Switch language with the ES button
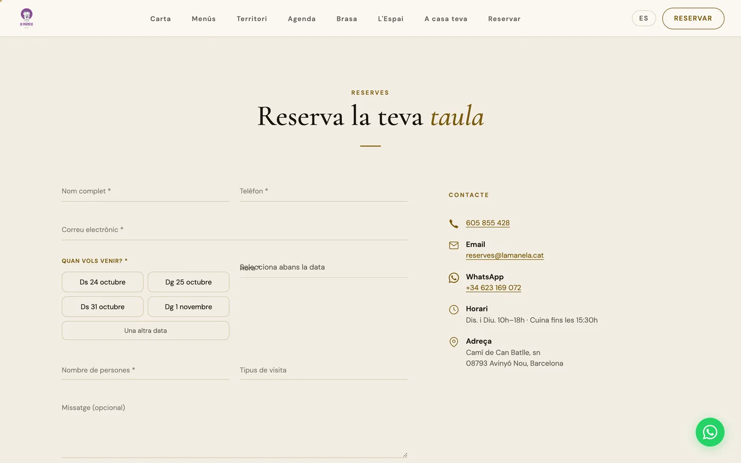Viewport: 741px width, 463px height. click(x=644, y=18)
